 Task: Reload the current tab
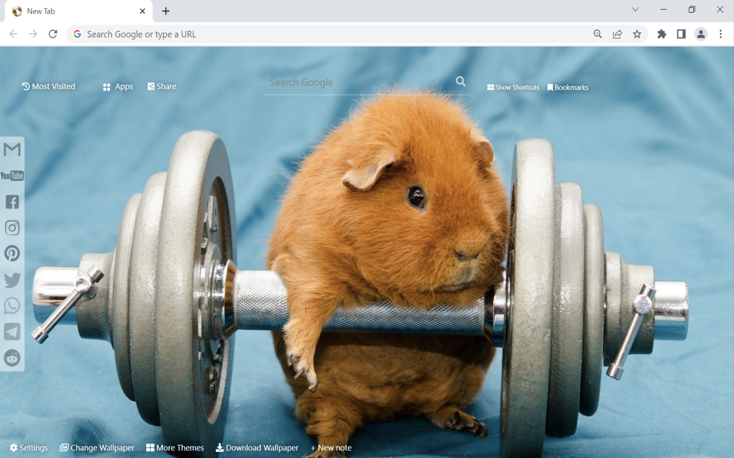point(53,34)
